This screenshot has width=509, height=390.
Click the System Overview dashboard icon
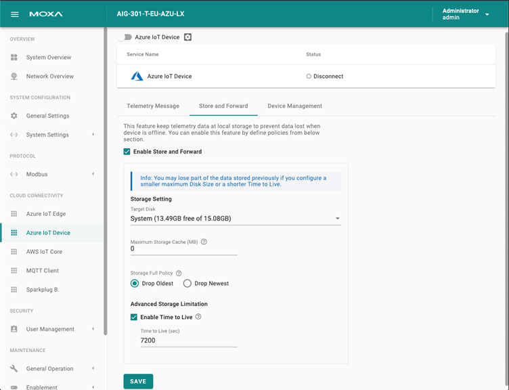tap(14, 57)
